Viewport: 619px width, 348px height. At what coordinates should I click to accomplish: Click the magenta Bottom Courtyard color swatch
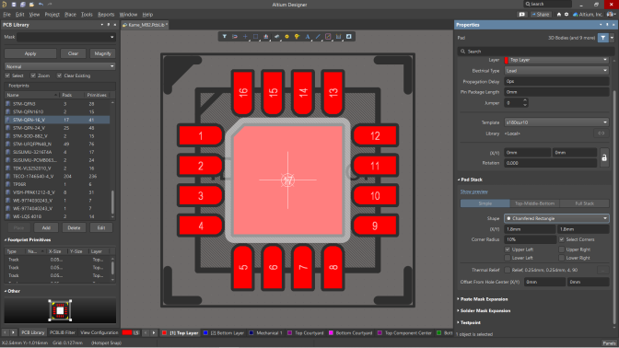point(331,333)
